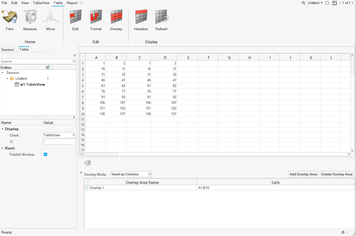Click the Add Overlay Area button

tap(303, 174)
